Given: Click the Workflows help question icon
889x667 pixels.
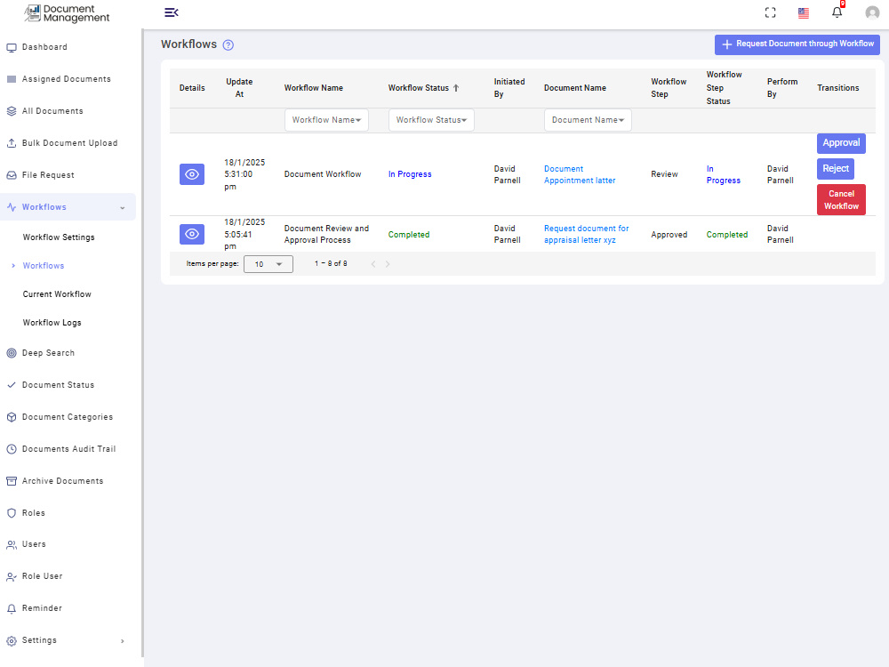Looking at the screenshot, I should (228, 45).
